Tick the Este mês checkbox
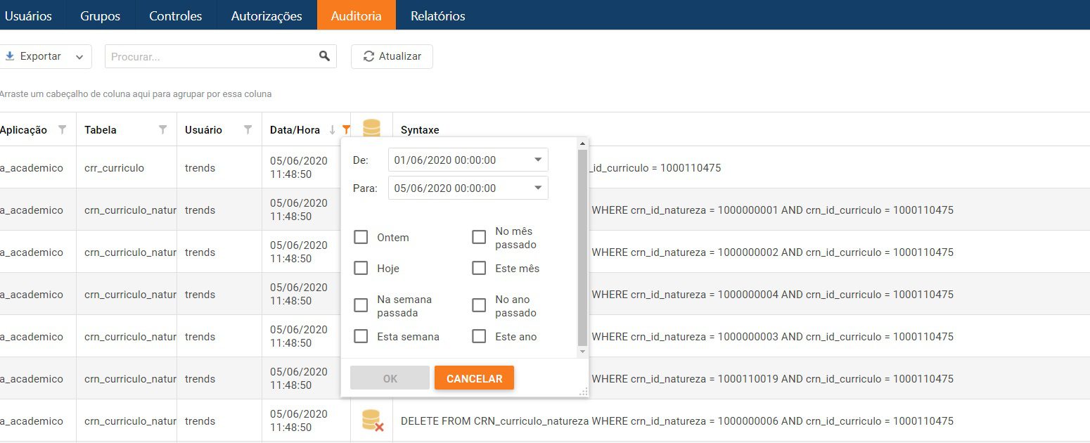The width and height of the screenshot is (1090, 443). click(x=479, y=269)
